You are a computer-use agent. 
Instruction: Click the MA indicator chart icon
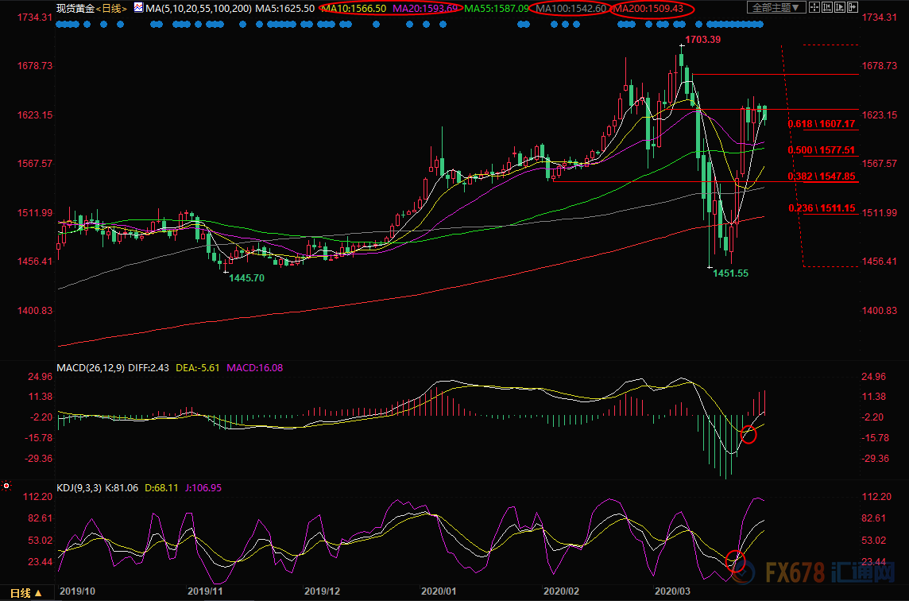tap(137, 8)
